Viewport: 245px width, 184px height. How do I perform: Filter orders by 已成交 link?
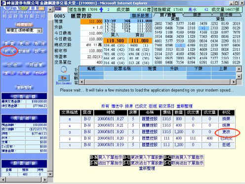[141, 106]
